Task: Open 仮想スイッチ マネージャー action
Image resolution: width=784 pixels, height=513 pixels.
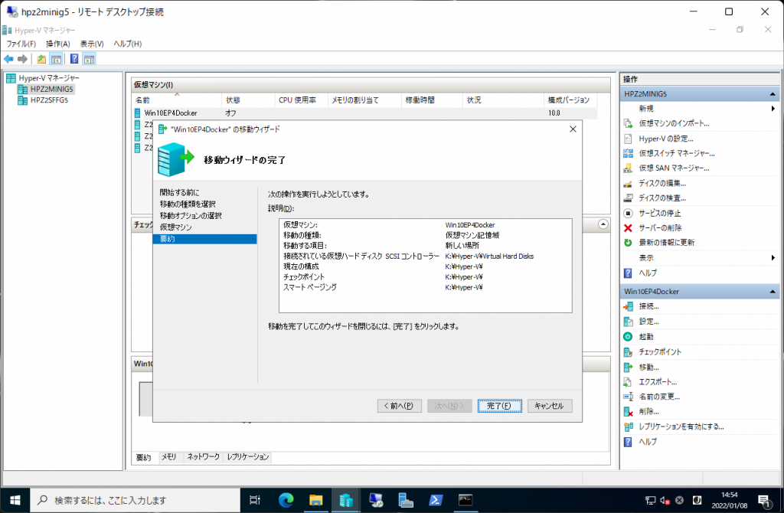Action: 677,153
